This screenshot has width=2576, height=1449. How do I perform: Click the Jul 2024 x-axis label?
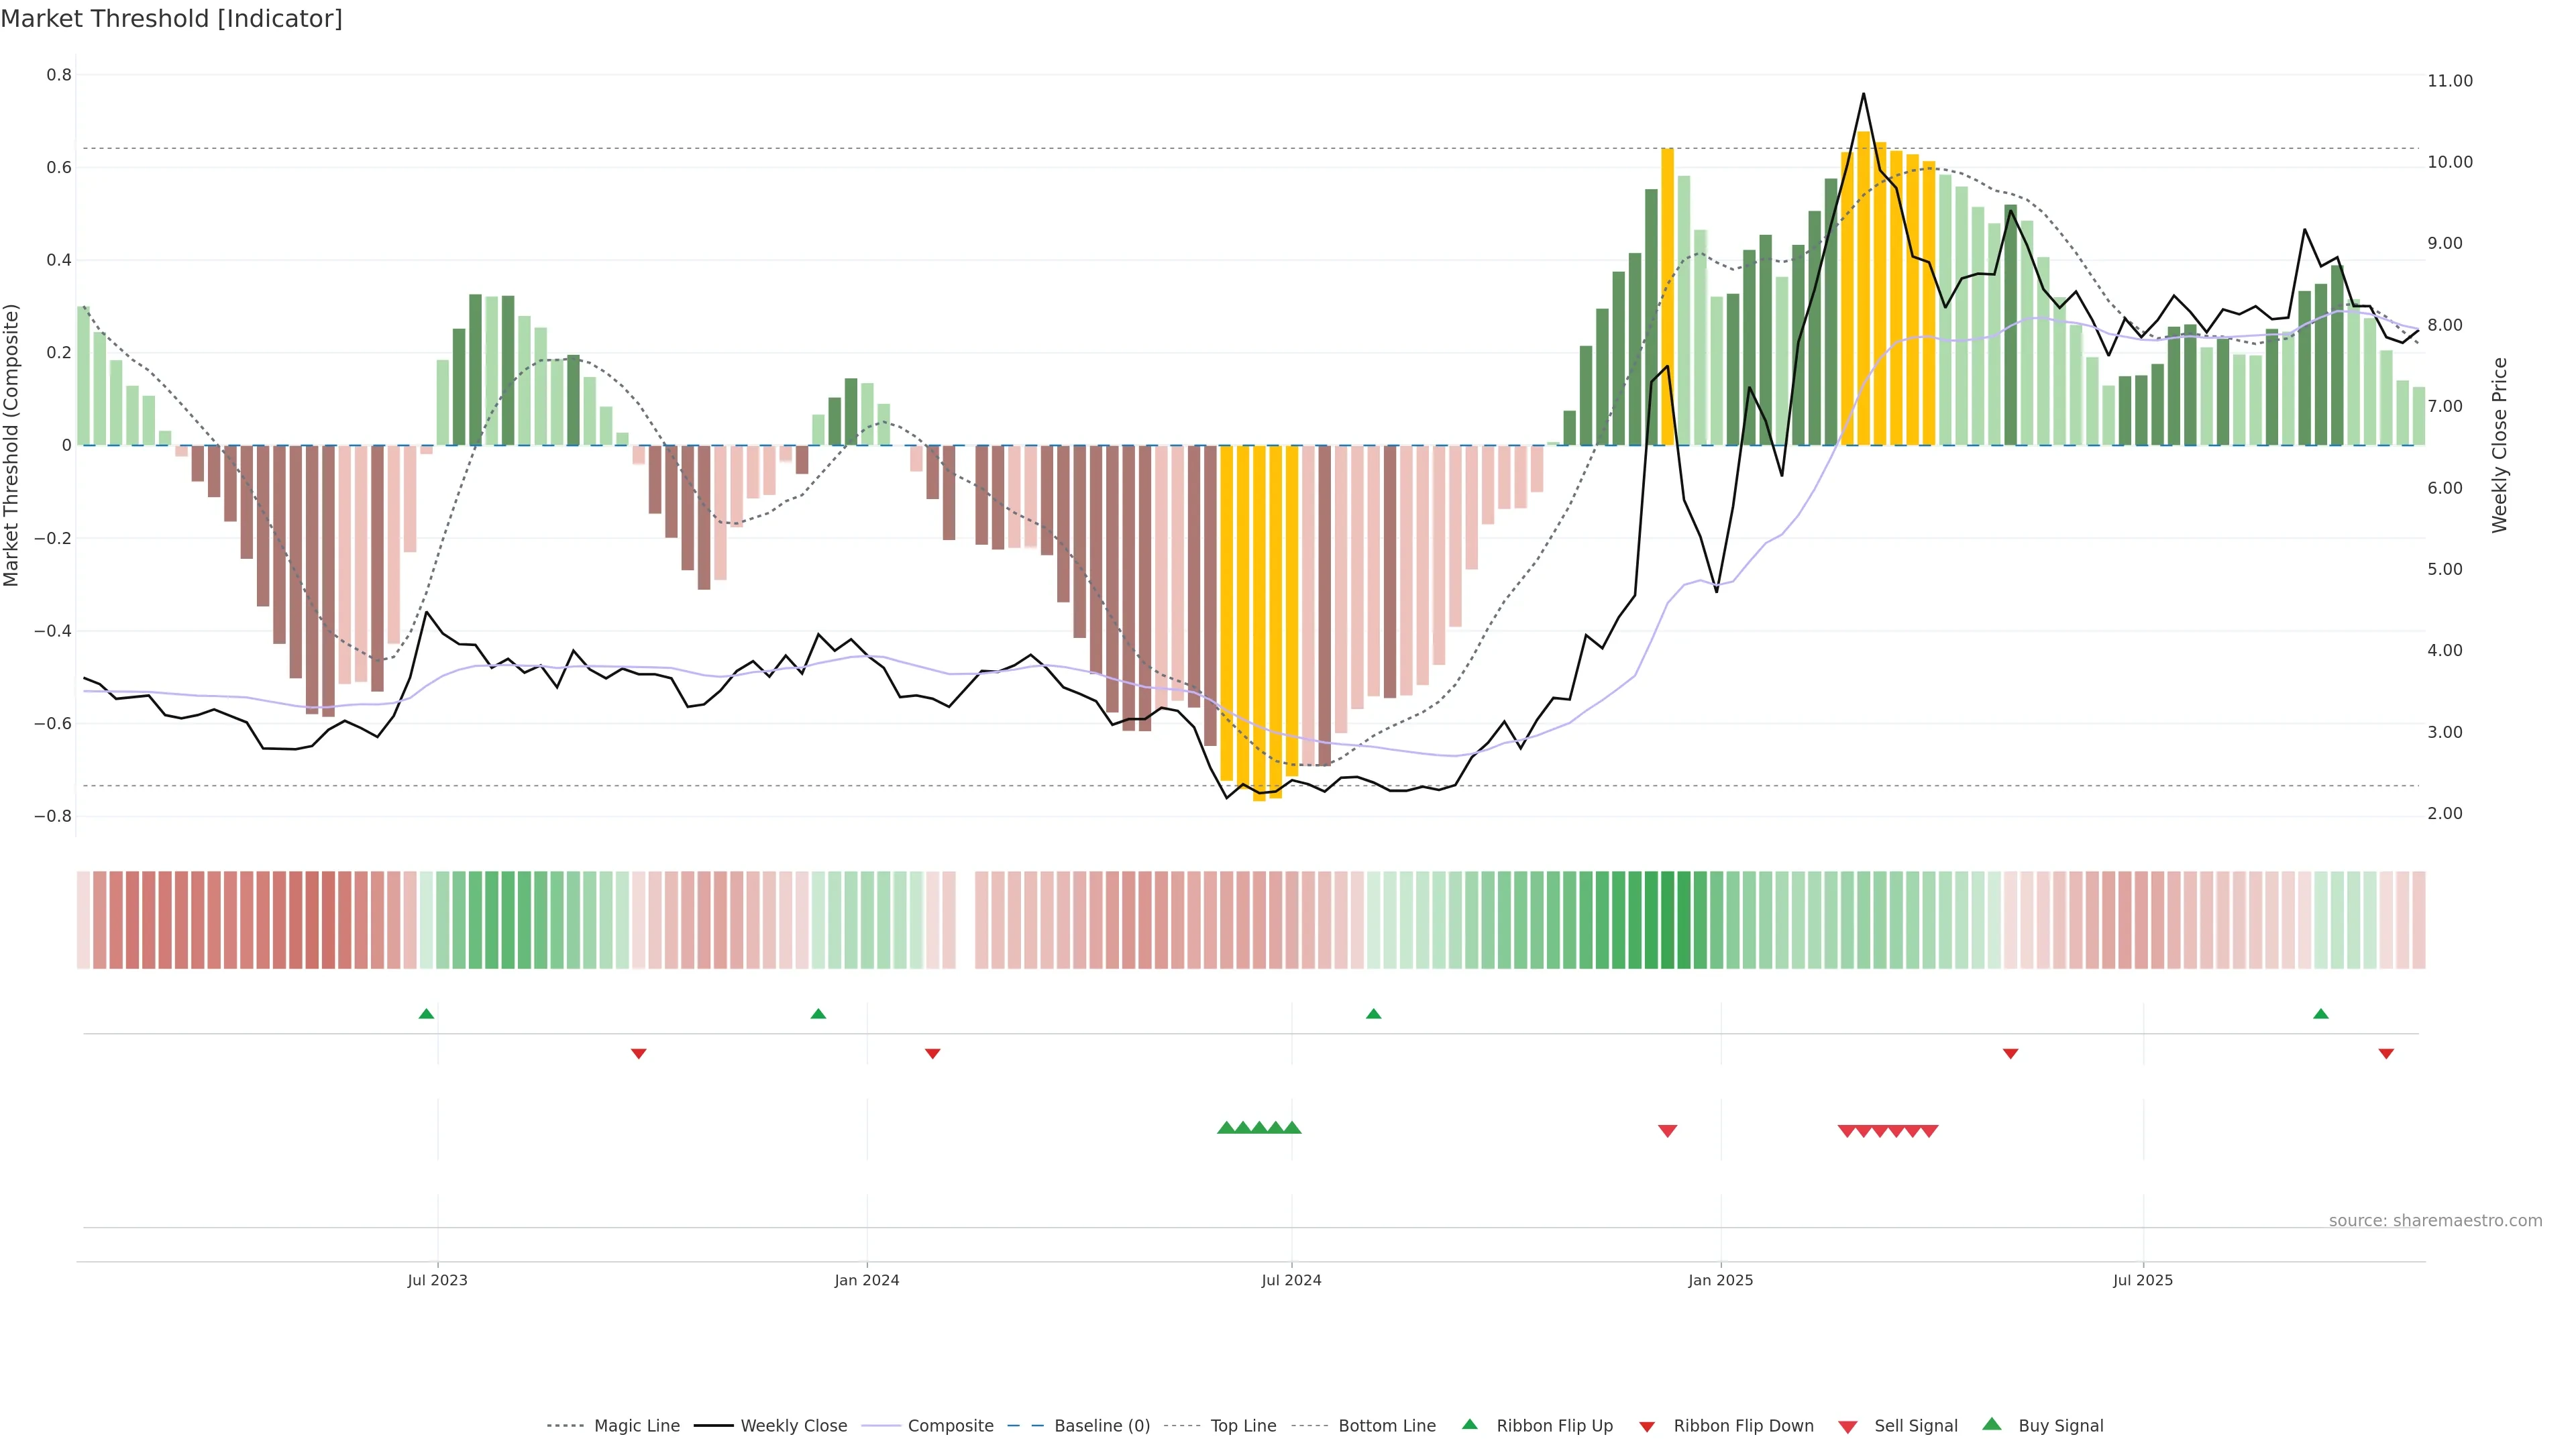pyautogui.click(x=1291, y=1280)
